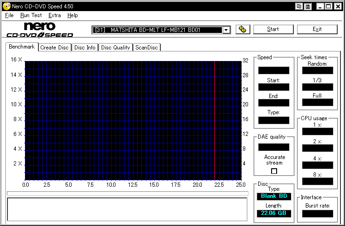Switch to the Disc Quality tab

coord(115,47)
